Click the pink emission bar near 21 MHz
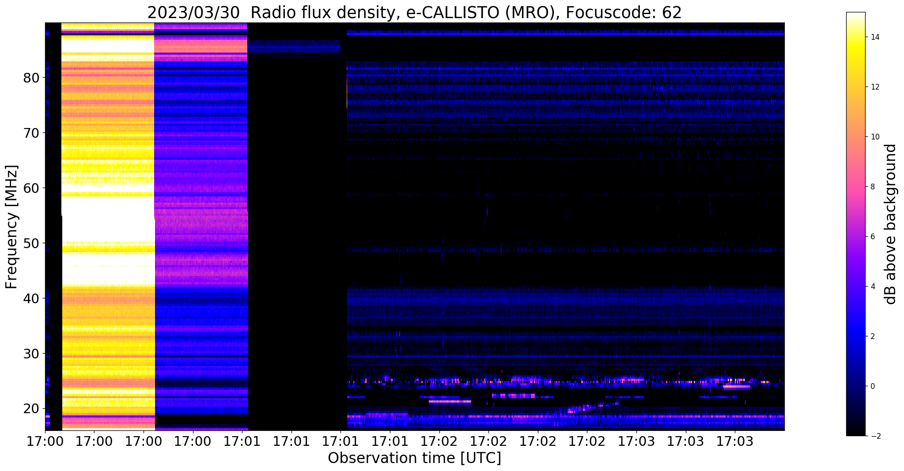The image size is (904, 471). [450, 402]
